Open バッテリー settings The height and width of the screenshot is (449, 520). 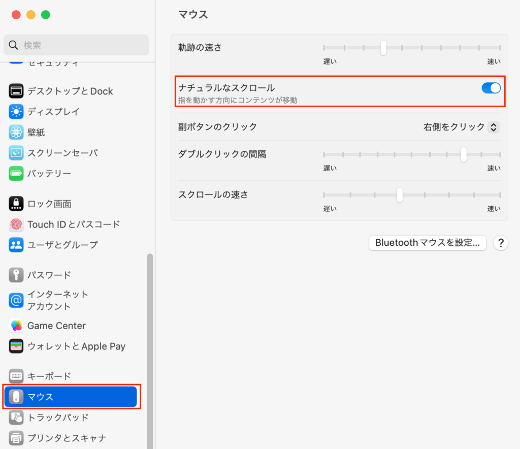click(70, 173)
